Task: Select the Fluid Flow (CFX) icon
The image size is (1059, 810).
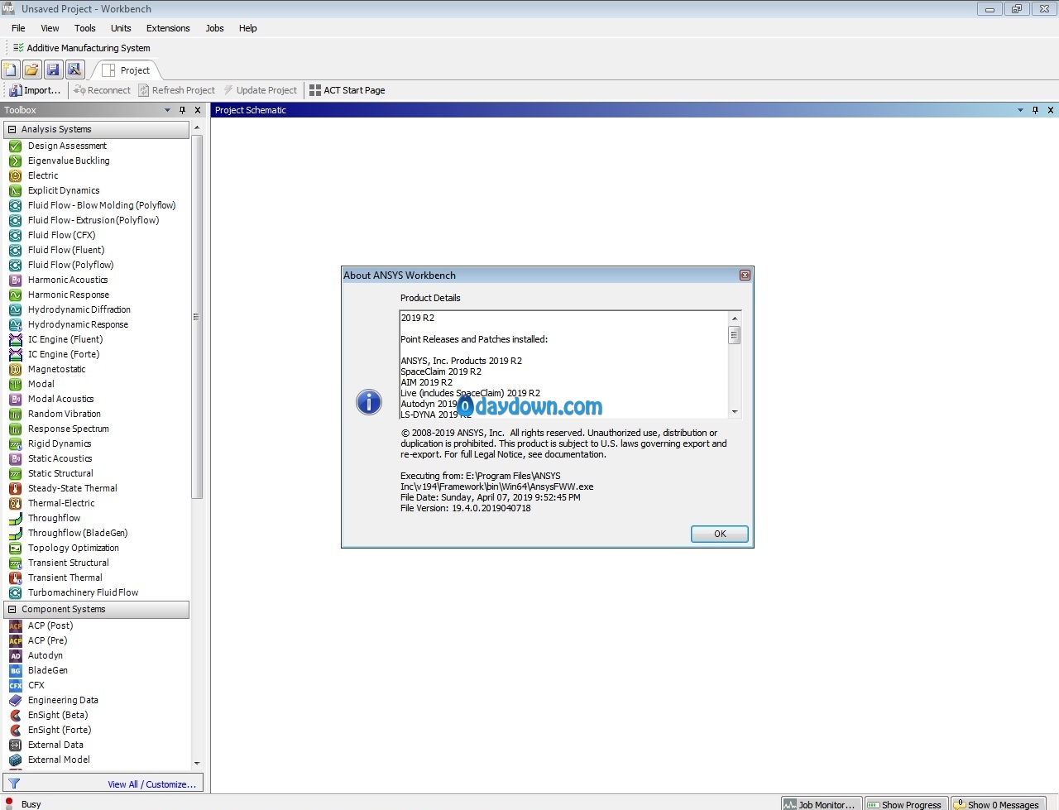Action: pos(15,235)
